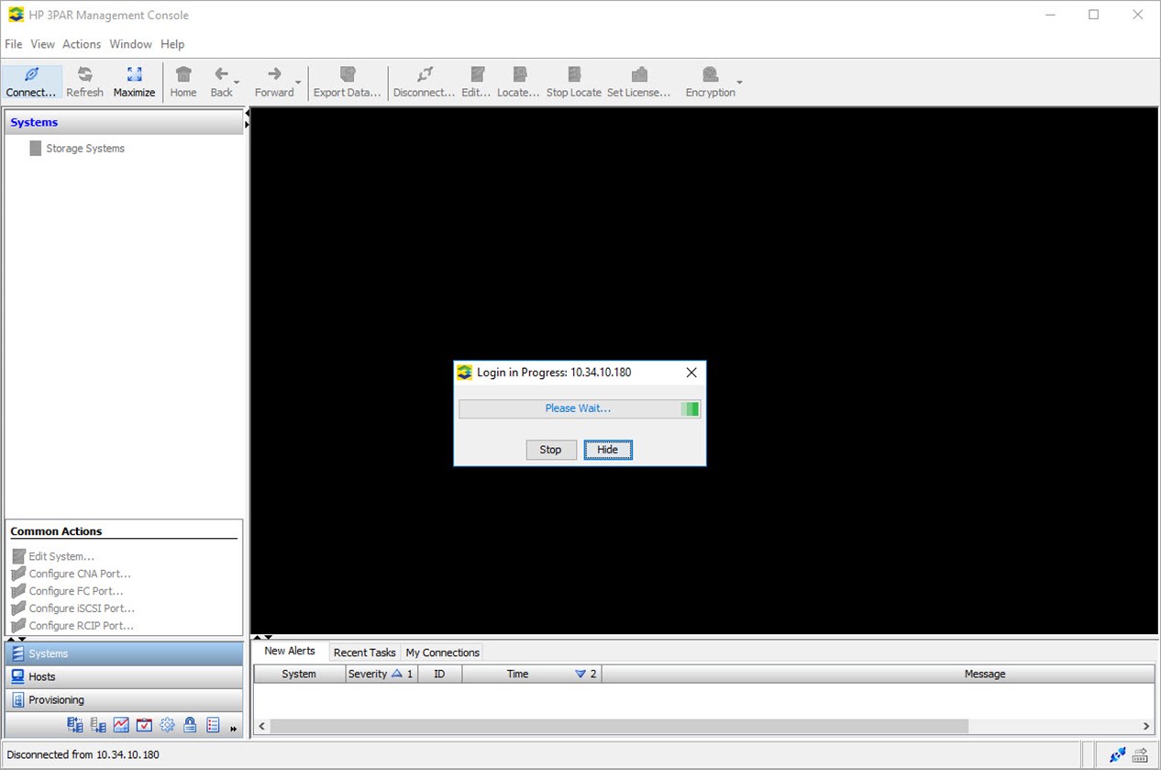The image size is (1161, 770).
Task: Click Configure iSCSI Port action
Action: (x=82, y=608)
